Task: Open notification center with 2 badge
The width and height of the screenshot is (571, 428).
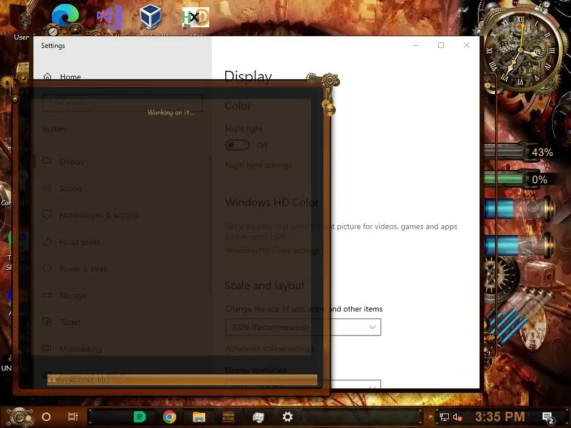Action: (x=548, y=417)
